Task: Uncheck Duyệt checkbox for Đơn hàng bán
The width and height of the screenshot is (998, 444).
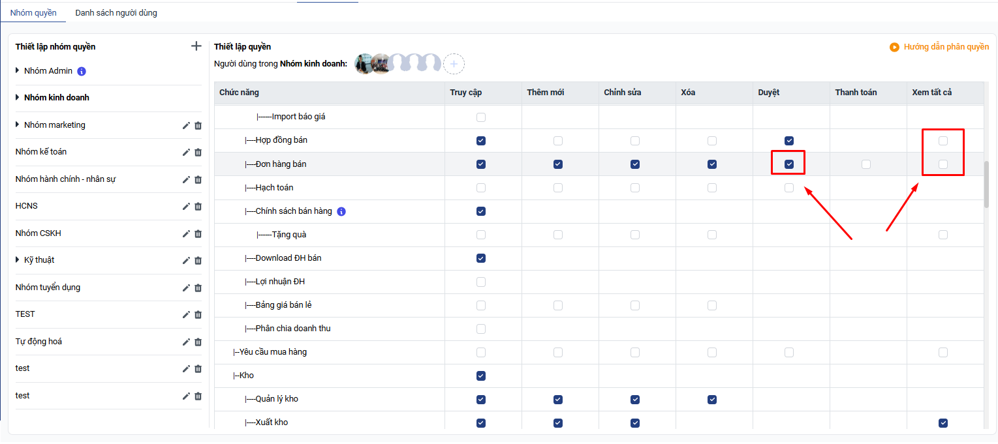Action: pos(789,164)
